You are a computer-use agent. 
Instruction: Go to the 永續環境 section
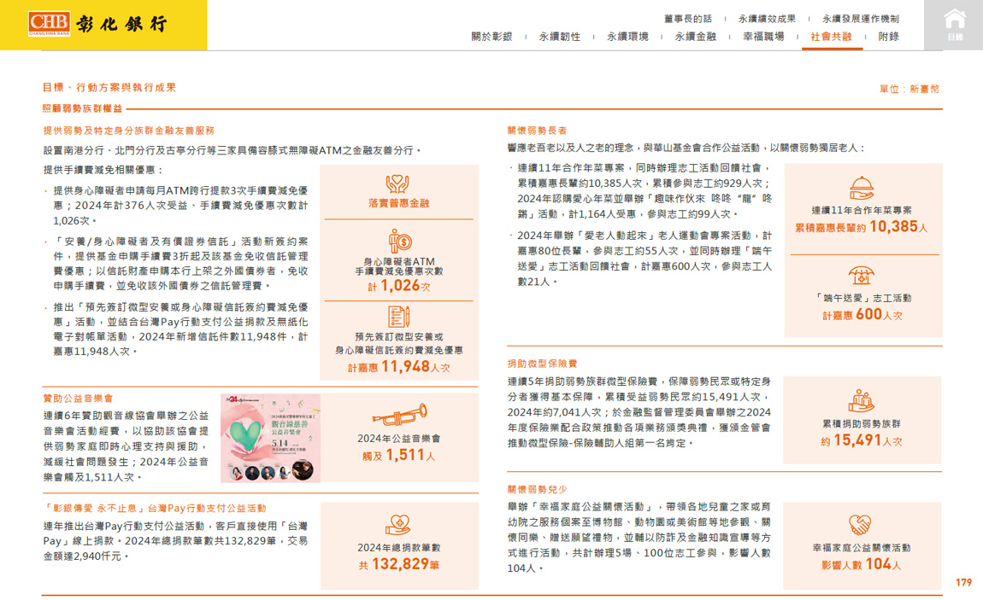pos(627,37)
